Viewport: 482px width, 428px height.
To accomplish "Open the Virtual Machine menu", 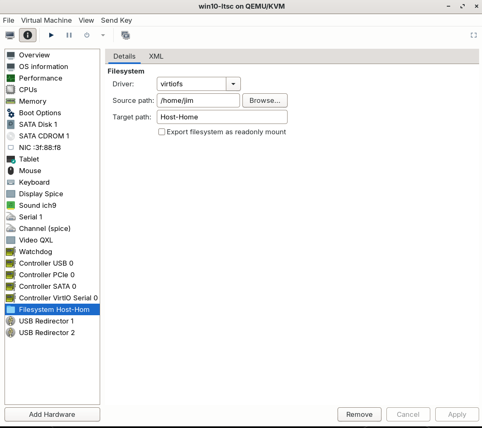I will click(x=46, y=20).
